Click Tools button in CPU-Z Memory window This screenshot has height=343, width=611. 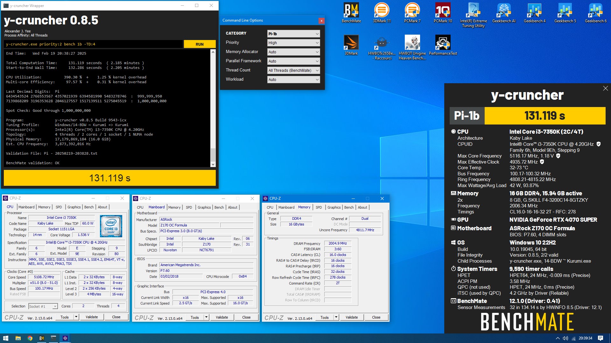pos(325,317)
